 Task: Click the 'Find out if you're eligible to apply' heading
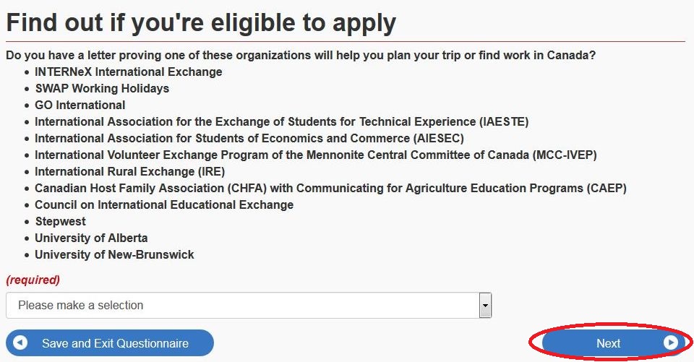[x=201, y=23]
